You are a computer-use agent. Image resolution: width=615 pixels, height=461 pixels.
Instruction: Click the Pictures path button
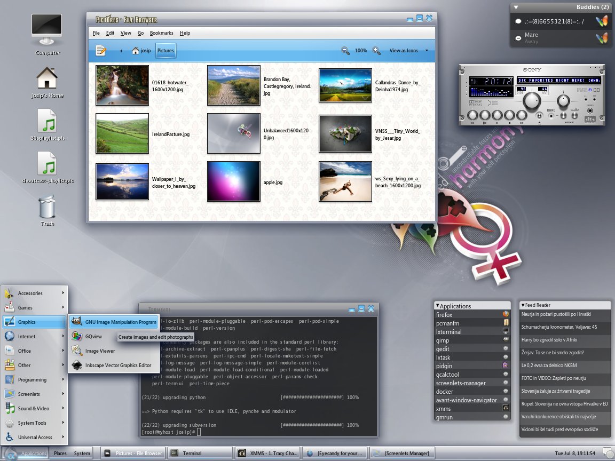(x=165, y=51)
